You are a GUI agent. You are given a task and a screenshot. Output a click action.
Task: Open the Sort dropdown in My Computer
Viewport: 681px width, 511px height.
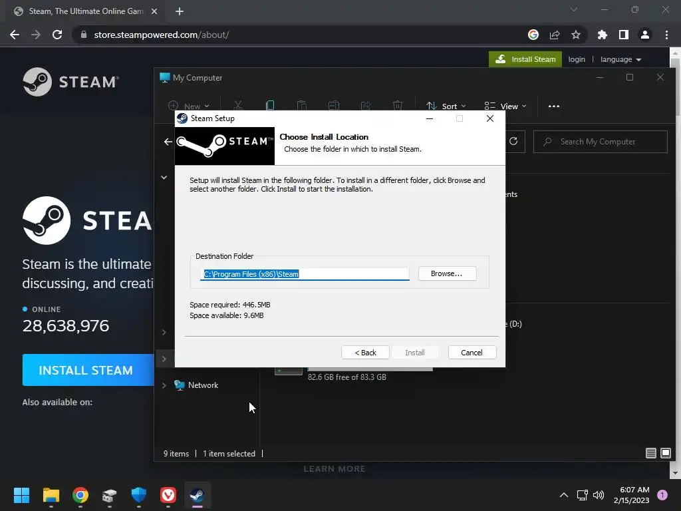click(x=446, y=106)
